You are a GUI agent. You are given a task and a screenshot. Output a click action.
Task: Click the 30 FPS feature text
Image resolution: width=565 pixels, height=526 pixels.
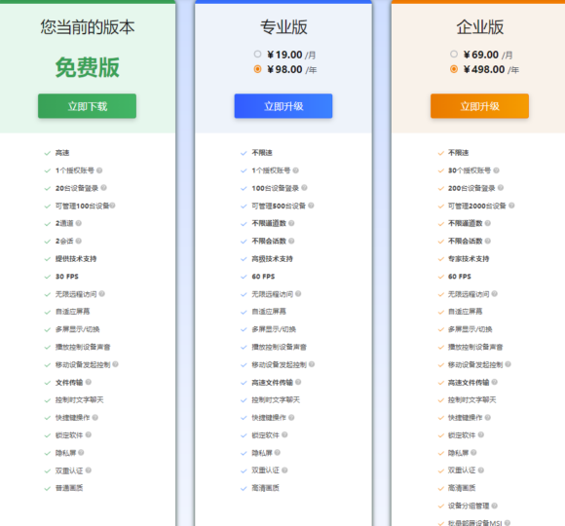(x=67, y=277)
